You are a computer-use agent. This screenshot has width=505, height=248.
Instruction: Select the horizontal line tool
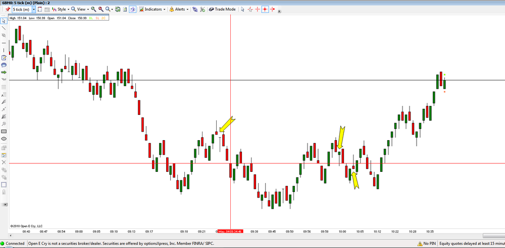pyautogui.click(x=4, y=43)
